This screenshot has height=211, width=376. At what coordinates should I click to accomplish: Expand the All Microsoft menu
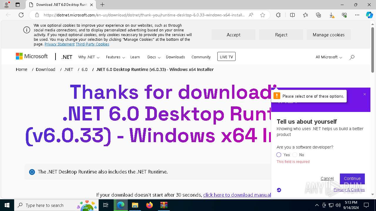coord(329,57)
